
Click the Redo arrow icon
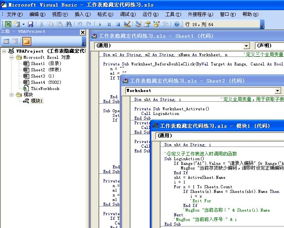point(89,24)
